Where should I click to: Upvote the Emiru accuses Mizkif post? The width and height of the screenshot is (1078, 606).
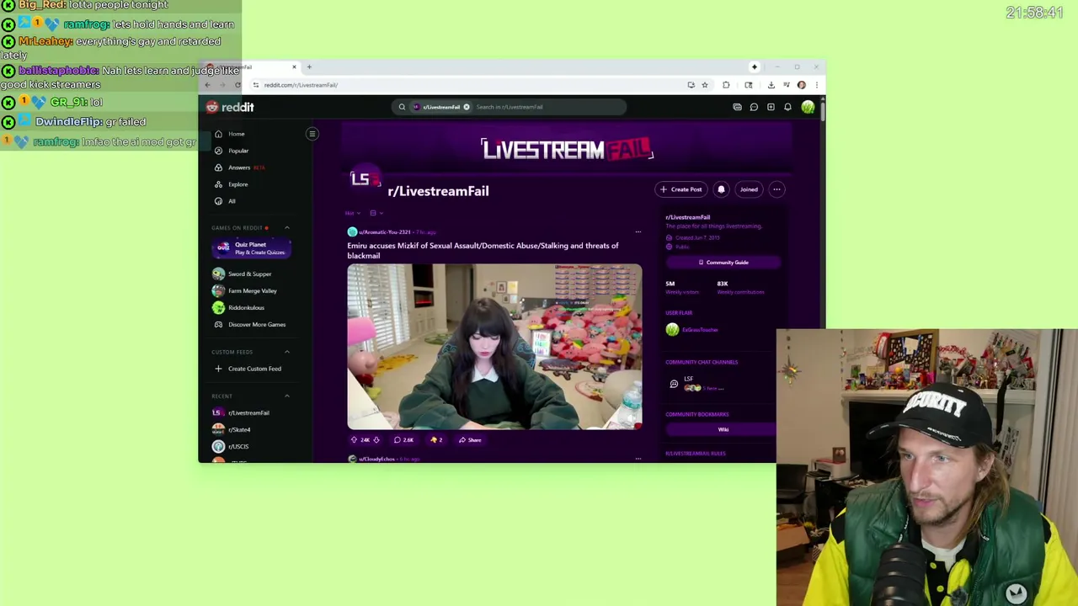(x=354, y=440)
